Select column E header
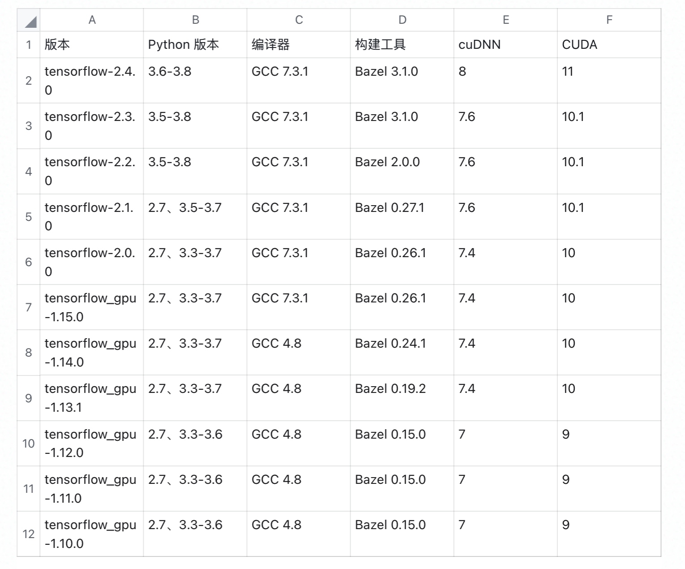685x569 pixels. pos(505,20)
